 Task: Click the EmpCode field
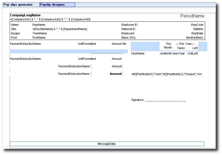(197, 25)
